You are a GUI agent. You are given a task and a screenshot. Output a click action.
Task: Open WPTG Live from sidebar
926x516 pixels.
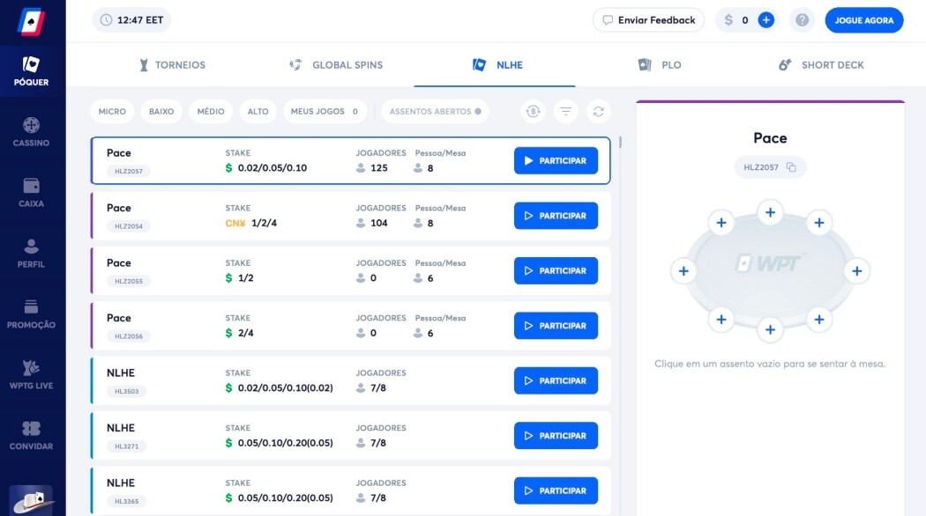pos(31,374)
